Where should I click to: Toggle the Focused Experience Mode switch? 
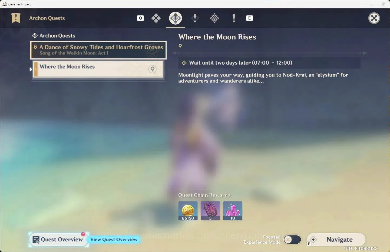(292, 240)
